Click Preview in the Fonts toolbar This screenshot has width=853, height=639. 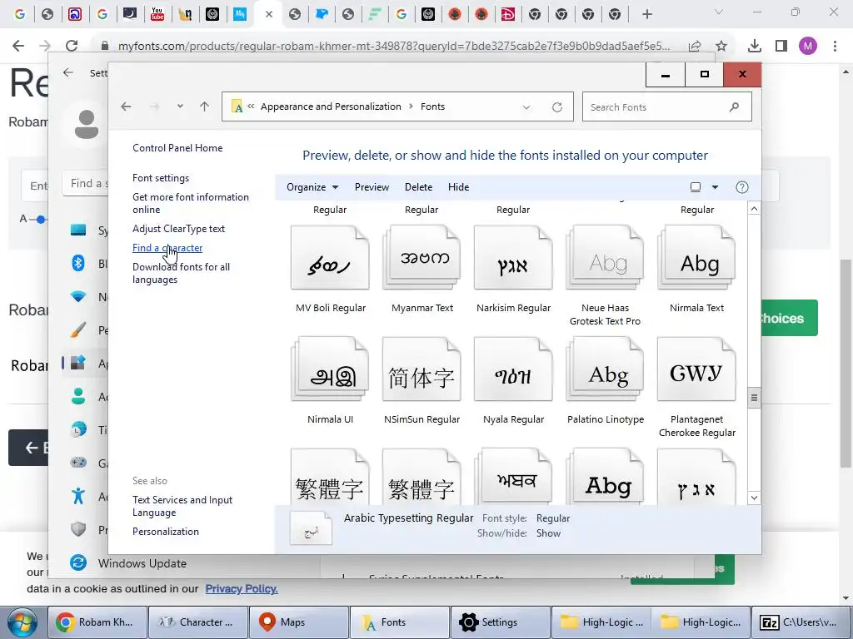pos(372,187)
